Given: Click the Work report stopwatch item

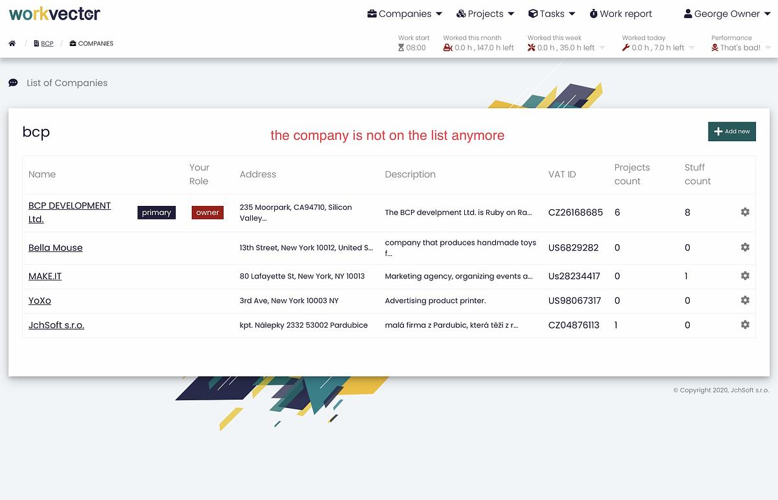Looking at the screenshot, I should (x=620, y=14).
